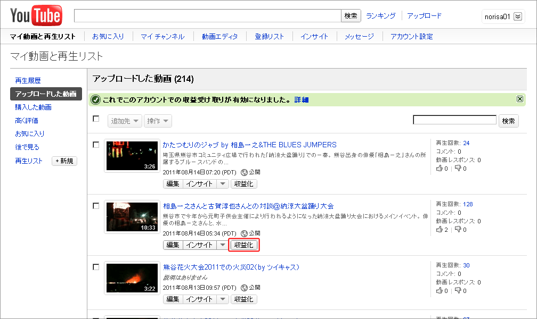Click the 3:26 video thumbnail
The height and width of the screenshot is (319, 537).
(132, 156)
